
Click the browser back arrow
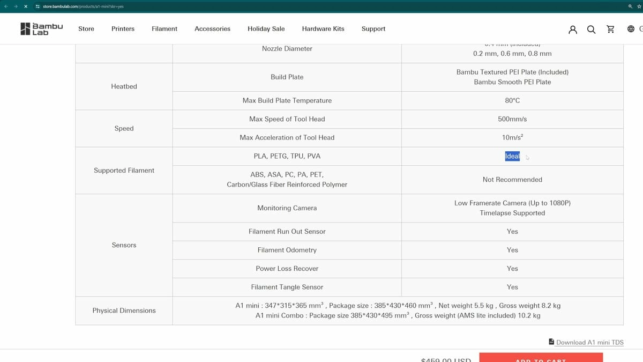(x=5, y=6)
